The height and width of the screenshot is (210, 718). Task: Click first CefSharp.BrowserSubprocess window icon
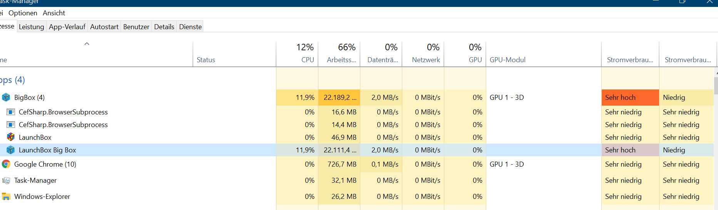(11, 112)
